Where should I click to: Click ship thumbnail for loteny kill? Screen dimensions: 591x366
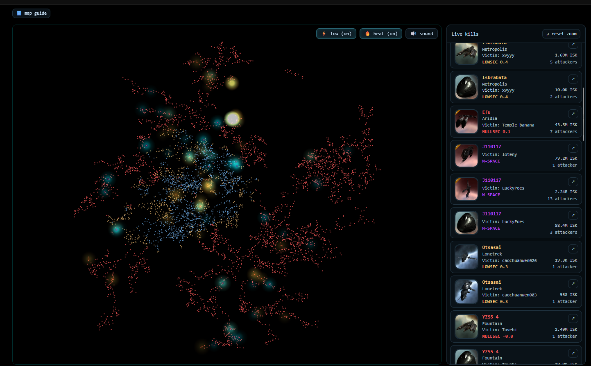tap(466, 156)
